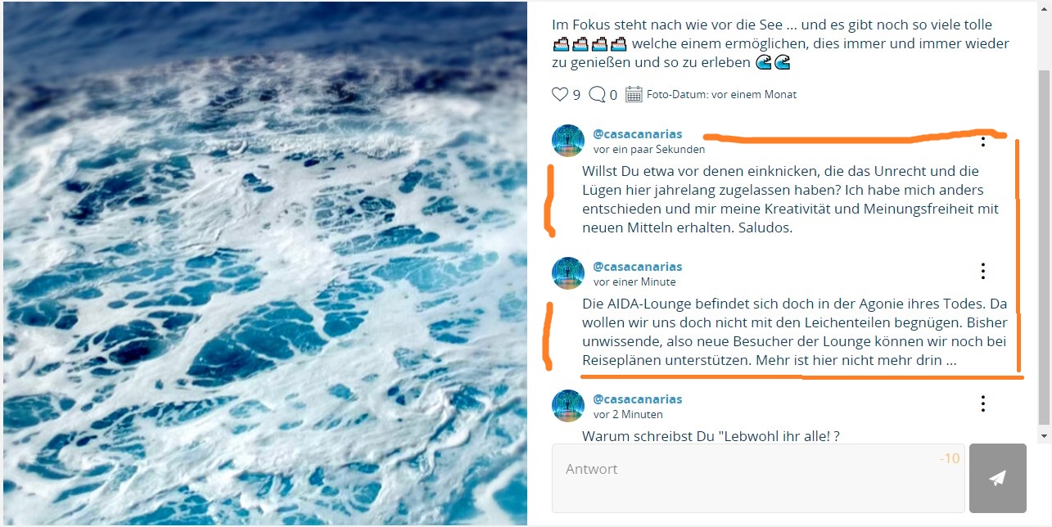This screenshot has height=527, width=1052.
Task: Click the like count 9
Action: [x=576, y=95]
